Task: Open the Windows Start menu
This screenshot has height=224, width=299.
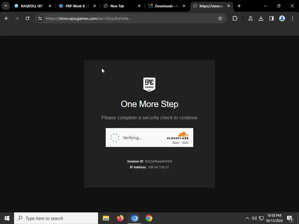Action: tap(7, 218)
